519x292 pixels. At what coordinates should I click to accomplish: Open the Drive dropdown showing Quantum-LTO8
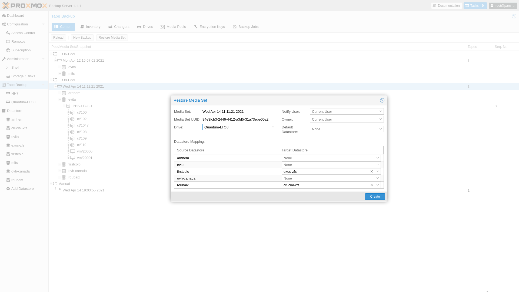coord(273,127)
